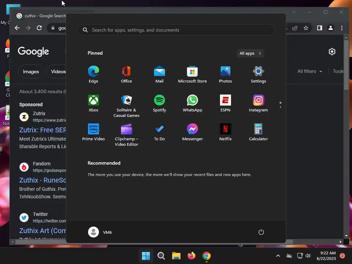Open the Zuthix Art Twitter result
This screenshot has height=264, width=352.
point(43,231)
